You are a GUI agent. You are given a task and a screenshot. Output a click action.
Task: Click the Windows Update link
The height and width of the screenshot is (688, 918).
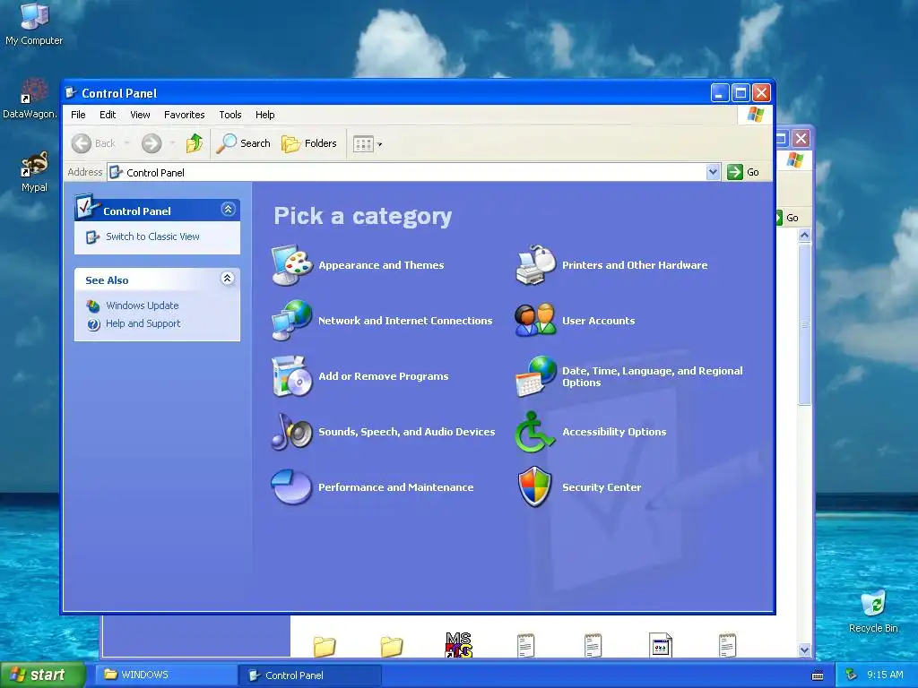143,305
